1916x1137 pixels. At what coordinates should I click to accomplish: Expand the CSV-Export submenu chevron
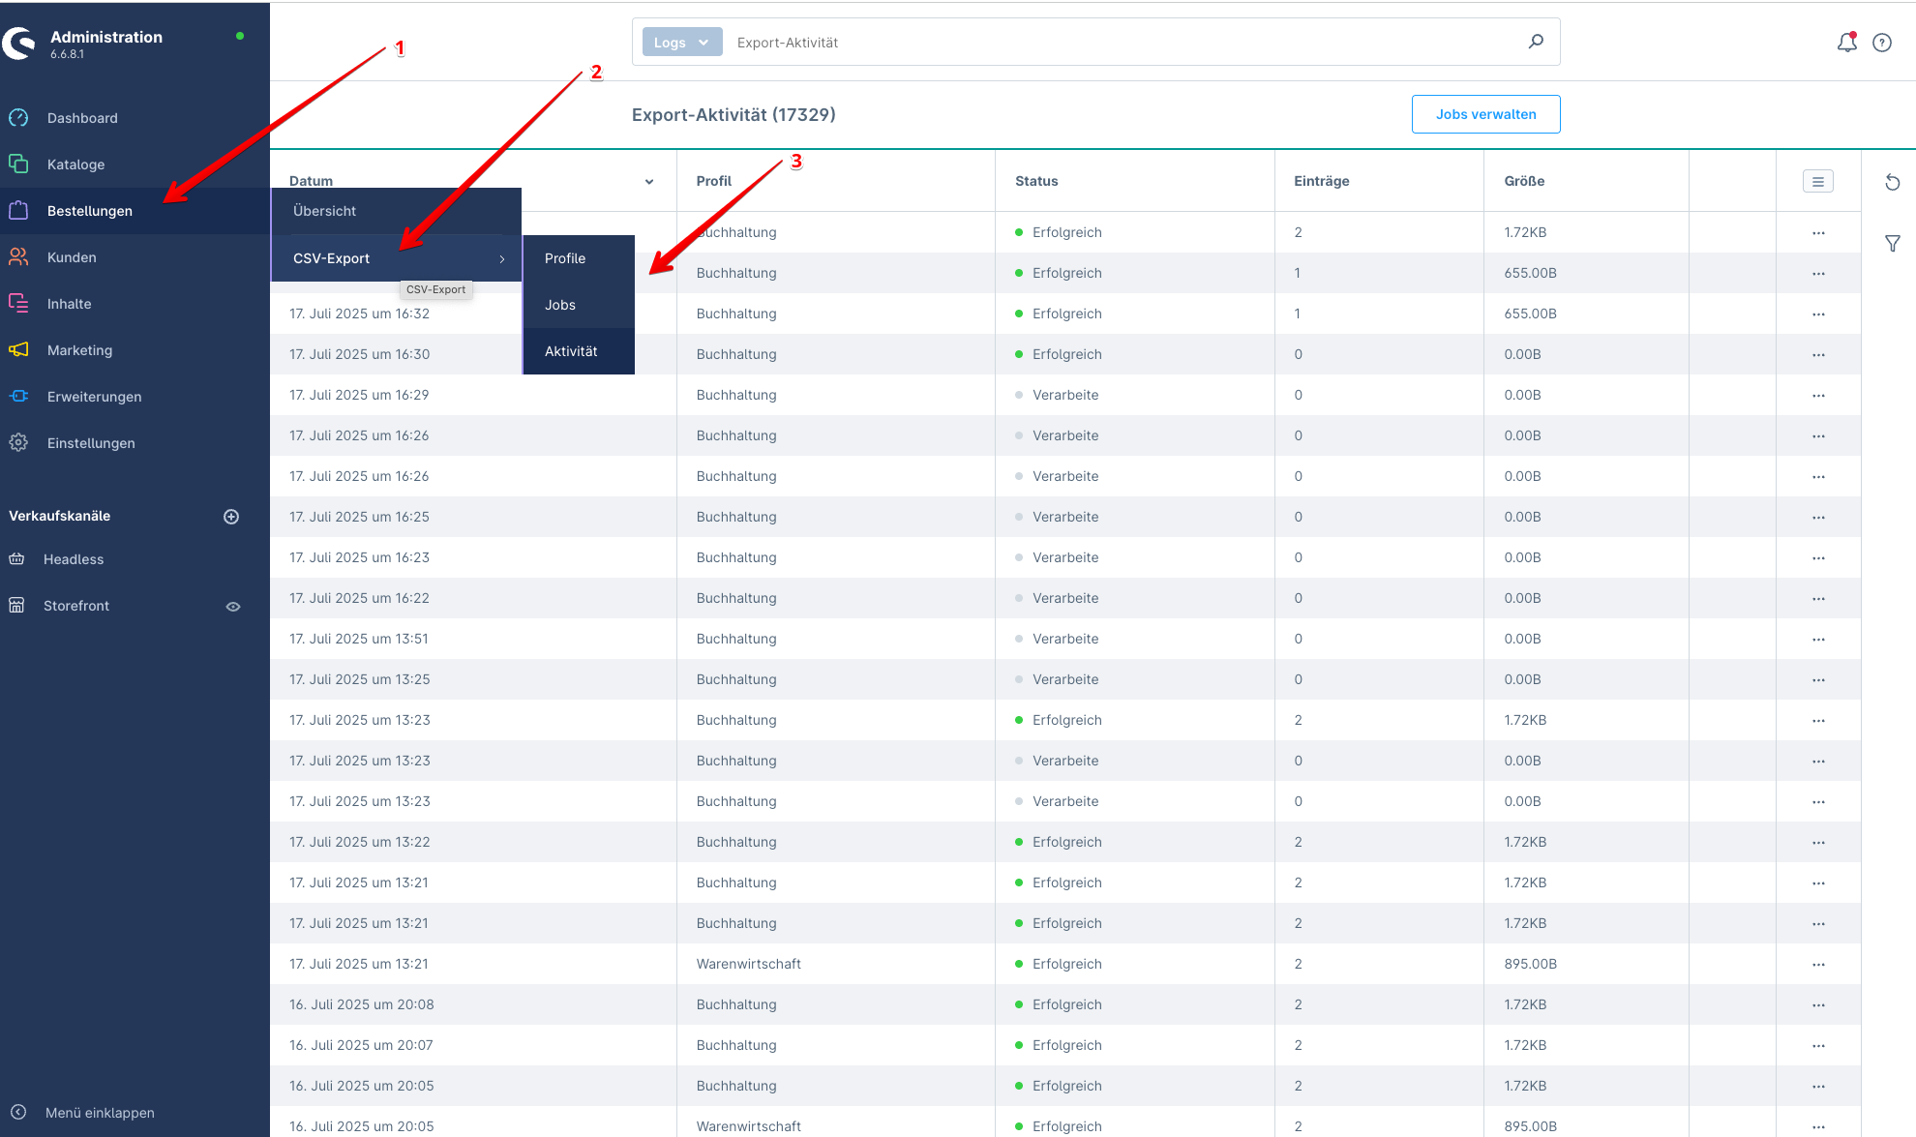coord(502,259)
